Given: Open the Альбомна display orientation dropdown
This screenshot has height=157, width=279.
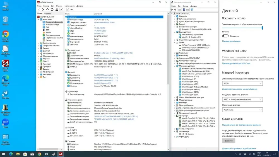Looking at the screenshot, I should click(x=242, y=110).
